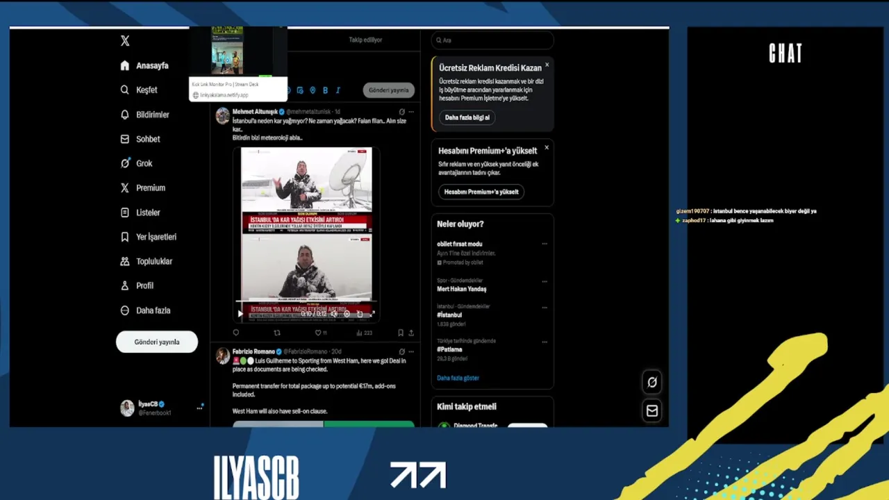Image resolution: width=889 pixels, height=500 pixels.
Task: Dismiss the Premium+ upgrade card
Action: [547, 147]
